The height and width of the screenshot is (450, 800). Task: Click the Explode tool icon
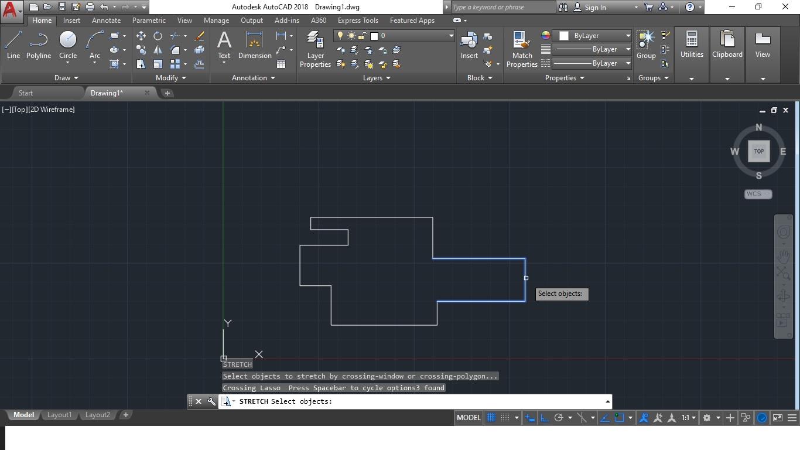click(x=199, y=50)
